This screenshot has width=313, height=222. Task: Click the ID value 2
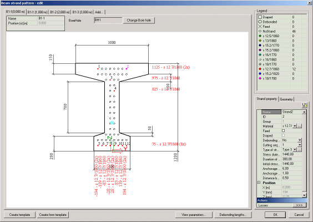click(292, 117)
